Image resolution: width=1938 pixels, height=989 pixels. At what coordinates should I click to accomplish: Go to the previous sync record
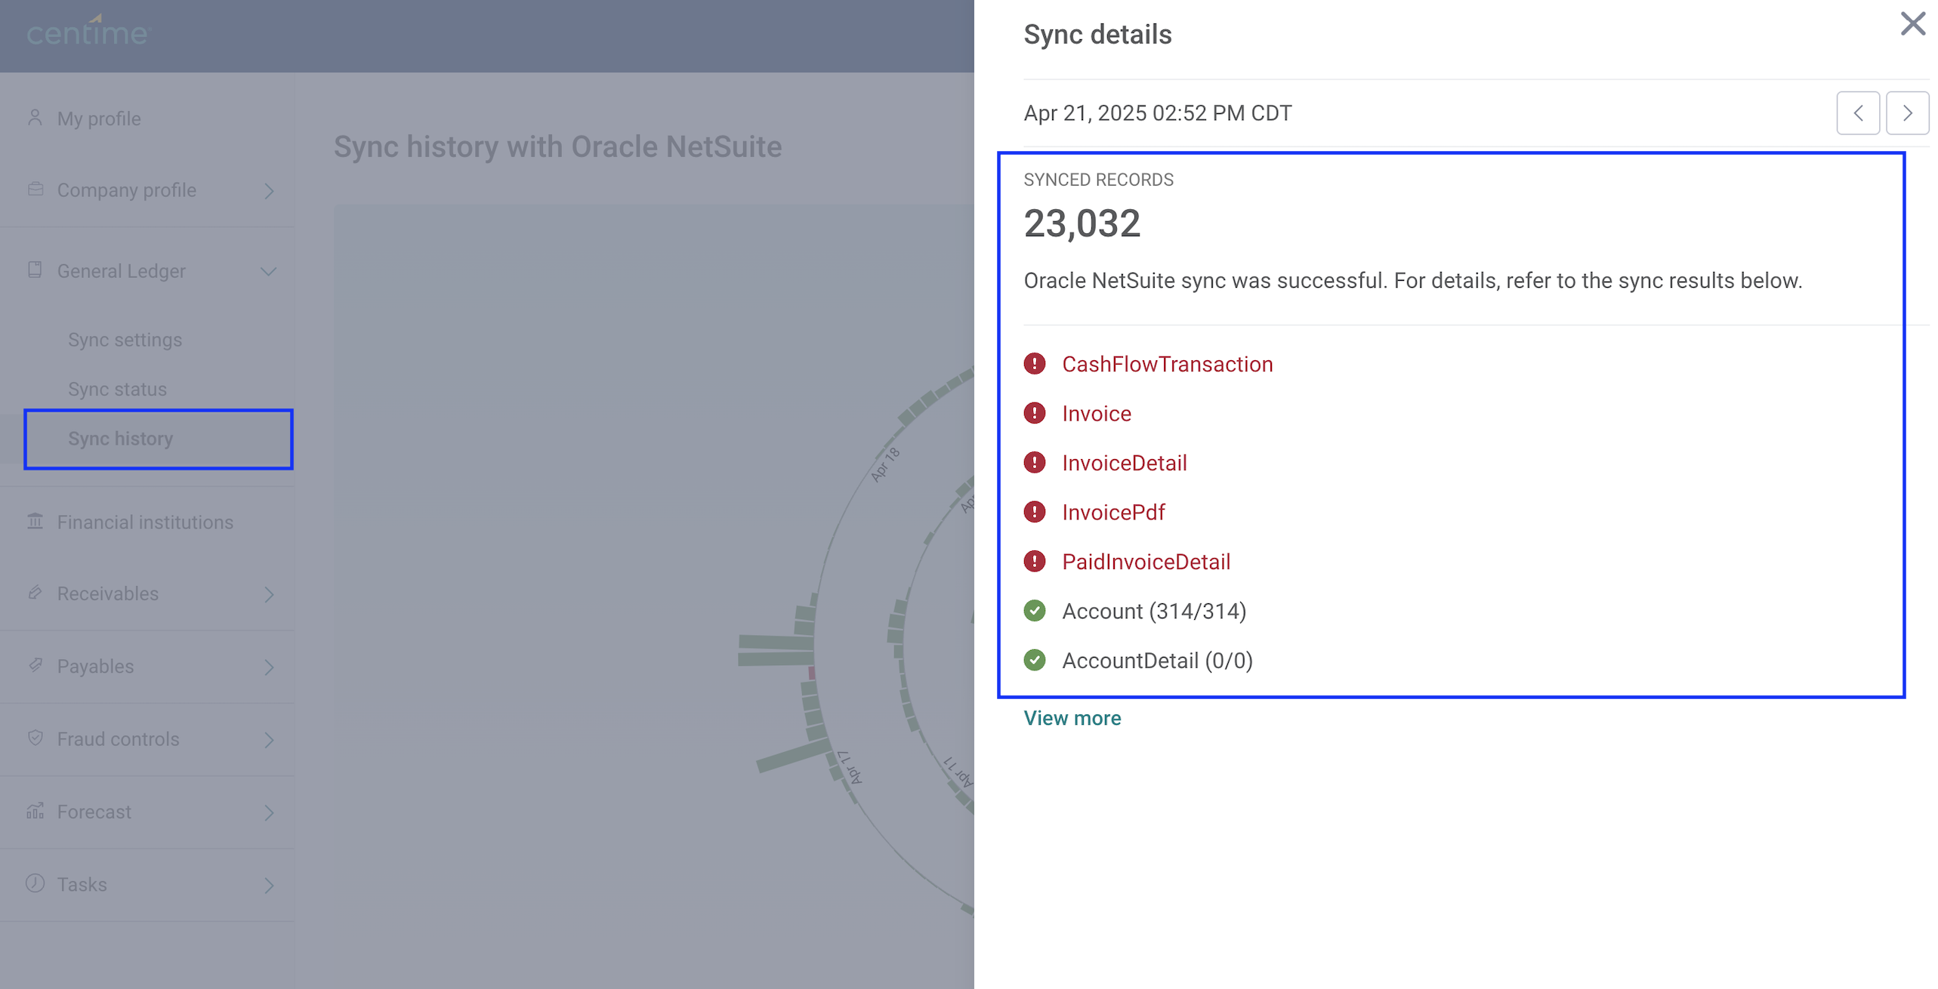click(x=1858, y=113)
